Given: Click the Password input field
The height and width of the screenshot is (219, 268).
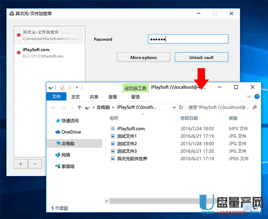Looking at the screenshot, I should point(188,39).
